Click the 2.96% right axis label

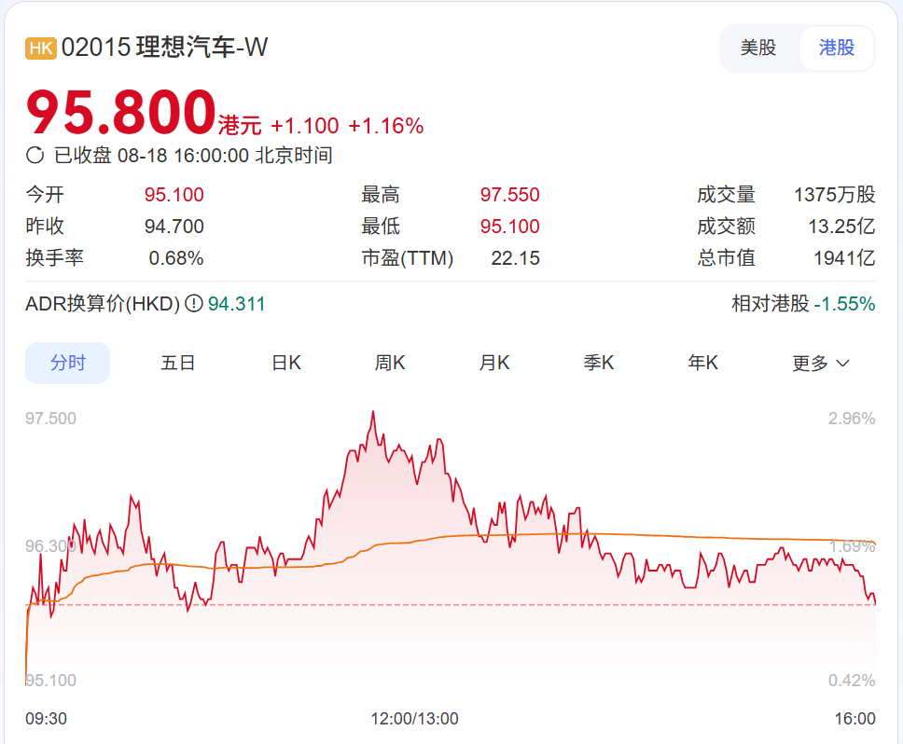pos(852,419)
